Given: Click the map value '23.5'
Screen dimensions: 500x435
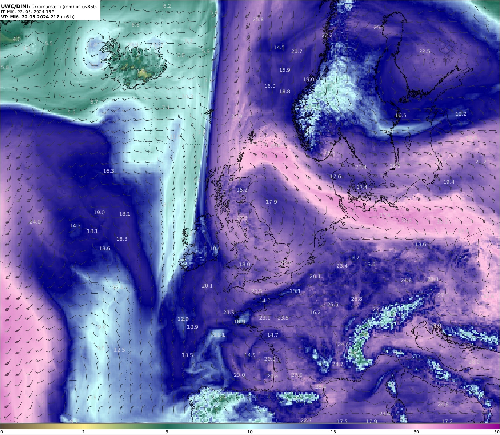Looking at the screenshot, I should pyautogui.click(x=283, y=318).
